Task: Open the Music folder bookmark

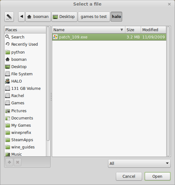Action: 25,154
